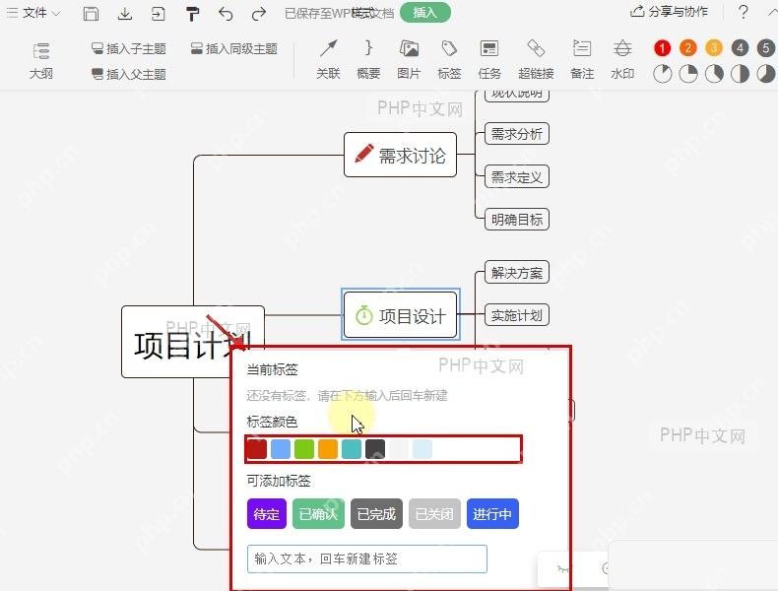Image resolution: width=778 pixels, height=591 pixels.
Task: Switch to the 插入 tab
Action: (425, 13)
